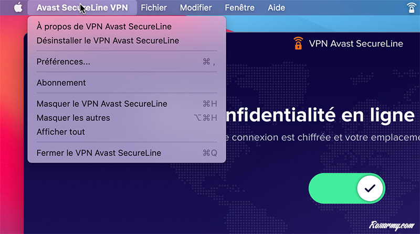Open the Fenêtre menu

(239, 8)
